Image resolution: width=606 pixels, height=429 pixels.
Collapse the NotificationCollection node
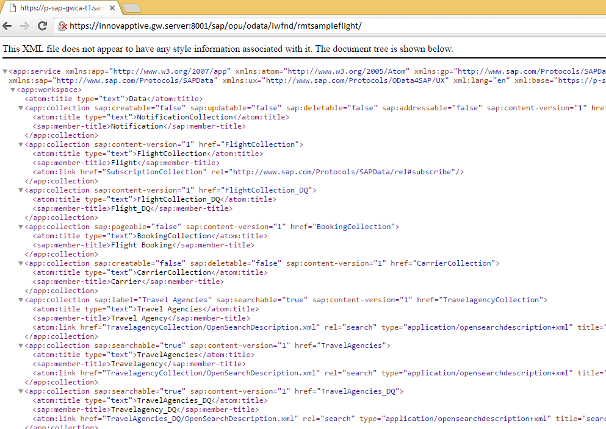point(21,108)
